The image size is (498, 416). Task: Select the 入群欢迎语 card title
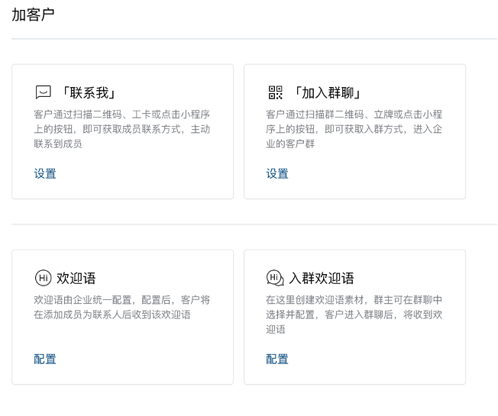[x=322, y=279]
